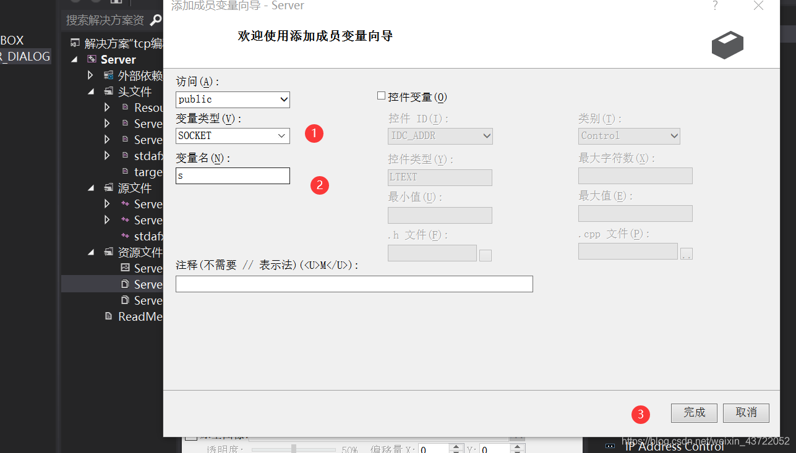Collapse the Server project tree arrow
The image size is (796, 453).
(x=75, y=59)
